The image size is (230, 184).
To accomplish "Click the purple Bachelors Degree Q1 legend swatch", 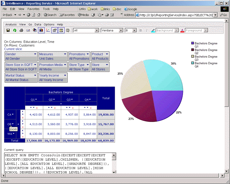I will (x=193, y=43).
